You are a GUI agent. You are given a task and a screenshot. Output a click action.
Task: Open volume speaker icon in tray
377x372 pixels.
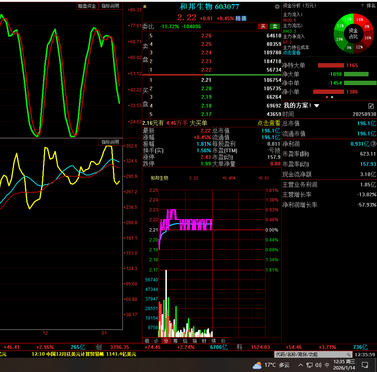318,365
